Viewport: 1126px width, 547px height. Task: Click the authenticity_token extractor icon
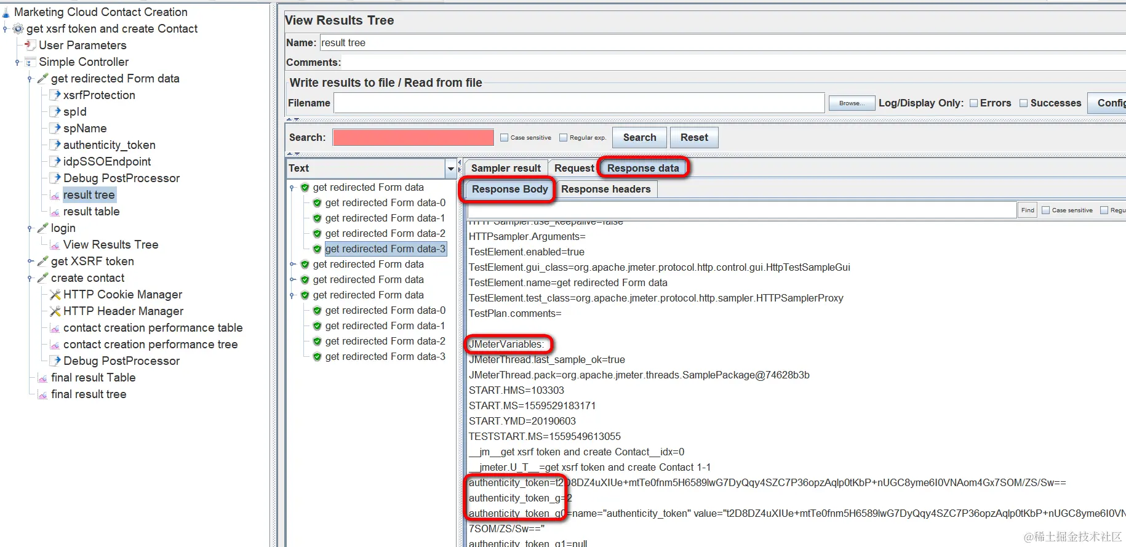[55, 145]
